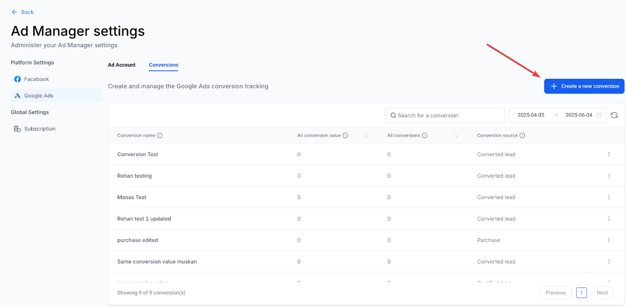Switch to the Ad Account tab
The height and width of the screenshot is (307, 626).
point(122,65)
